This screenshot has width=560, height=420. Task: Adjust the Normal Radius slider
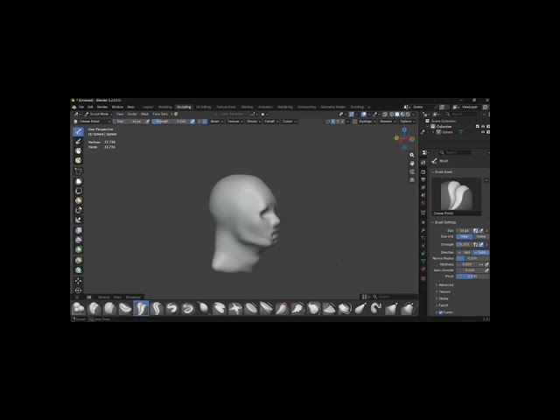472,258
